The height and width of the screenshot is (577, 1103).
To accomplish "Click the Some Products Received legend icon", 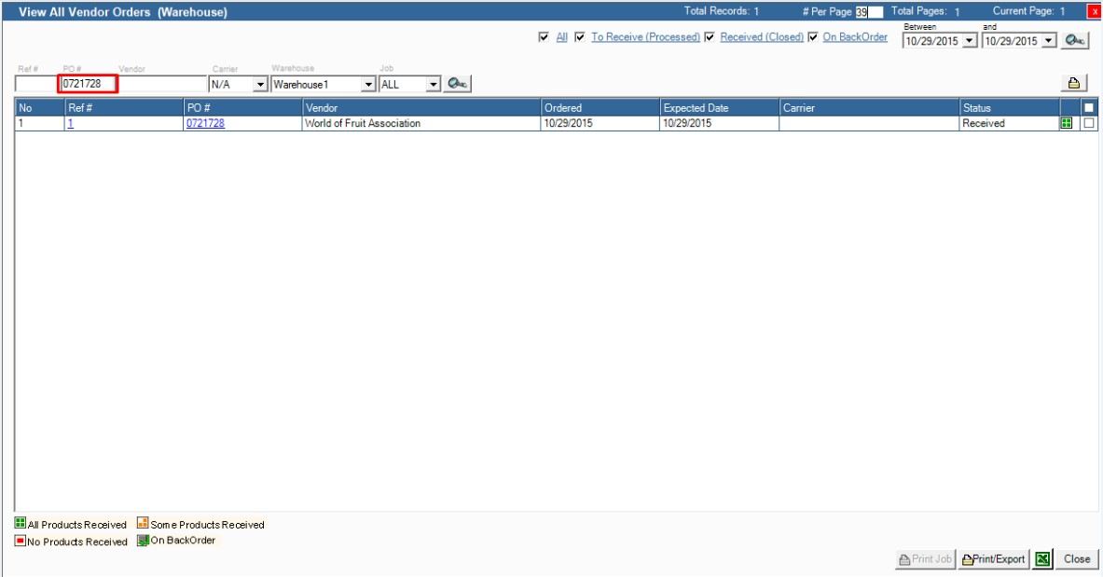I will point(144,525).
